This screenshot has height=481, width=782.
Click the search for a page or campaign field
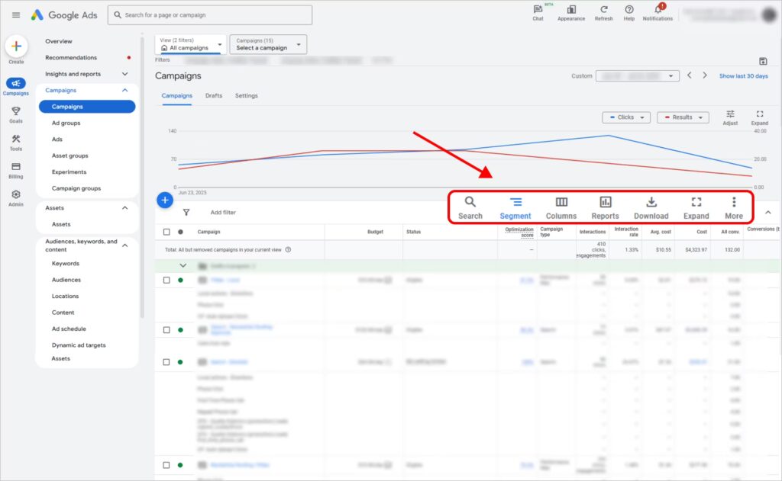[x=210, y=15]
